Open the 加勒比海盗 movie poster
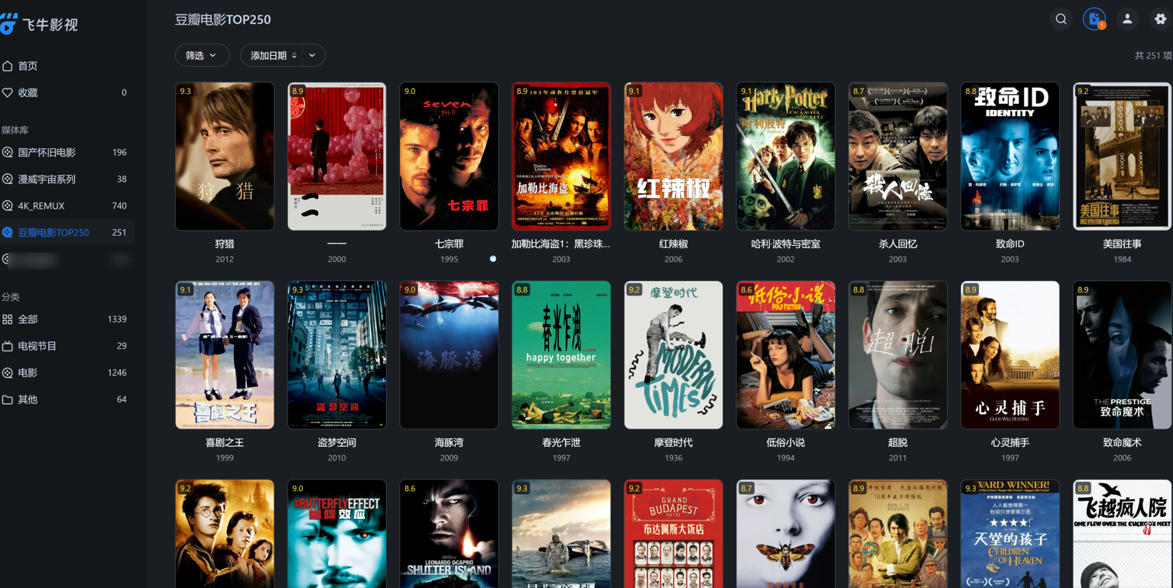 [x=561, y=156]
